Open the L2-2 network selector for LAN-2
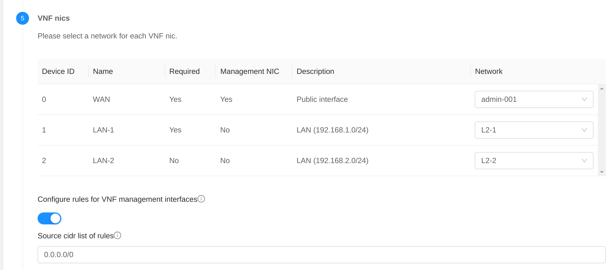Viewport: 615px width, 270px height. pos(534,160)
